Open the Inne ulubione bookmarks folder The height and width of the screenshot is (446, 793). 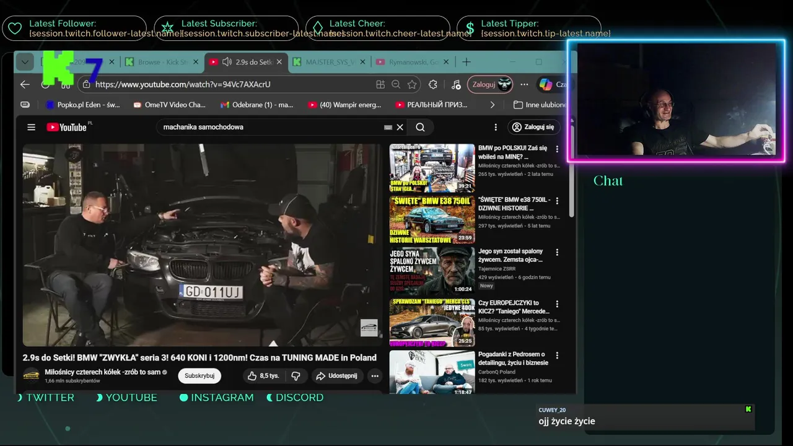click(540, 105)
